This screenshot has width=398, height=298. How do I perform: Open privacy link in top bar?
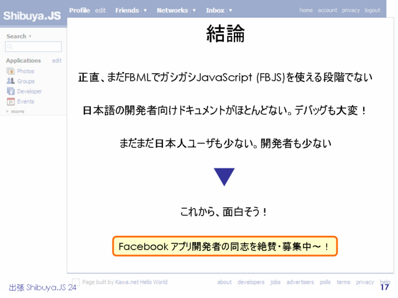351,10
